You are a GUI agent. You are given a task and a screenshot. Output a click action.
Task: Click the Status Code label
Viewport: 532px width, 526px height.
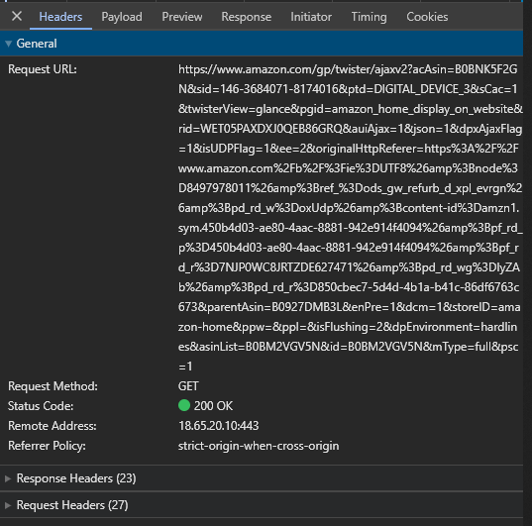(x=41, y=406)
